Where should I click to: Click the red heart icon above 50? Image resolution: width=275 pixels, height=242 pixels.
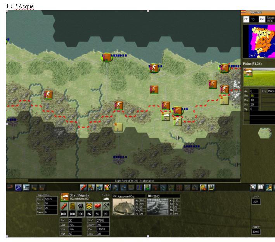pos(97,206)
